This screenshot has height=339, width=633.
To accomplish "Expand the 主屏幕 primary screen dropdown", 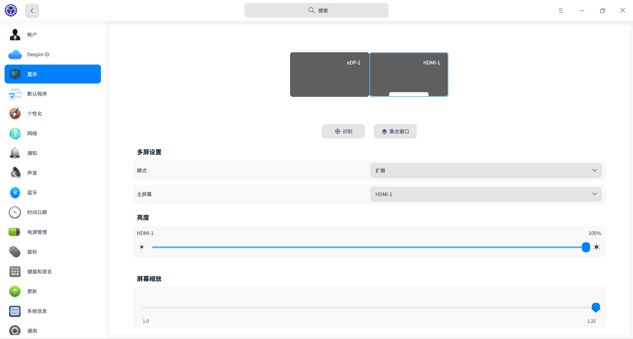I will pos(486,194).
